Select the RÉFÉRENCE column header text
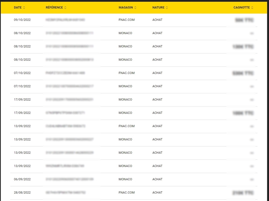 54,7
